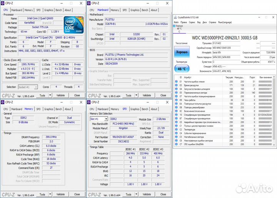Click the Хорошо health status button
The width and height of the screenshot is (277, 198).
(x=182, y=52)
